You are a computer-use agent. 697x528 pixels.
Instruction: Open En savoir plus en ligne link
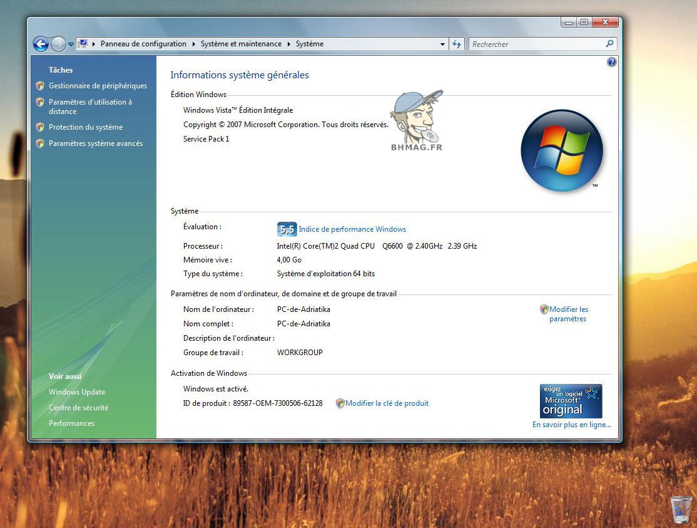pyautogui.click(x=572, y=425)
